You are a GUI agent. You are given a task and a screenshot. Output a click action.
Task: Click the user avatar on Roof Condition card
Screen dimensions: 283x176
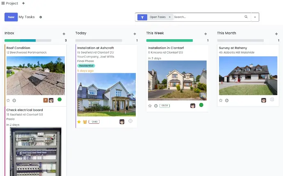(x=51, y=100)
